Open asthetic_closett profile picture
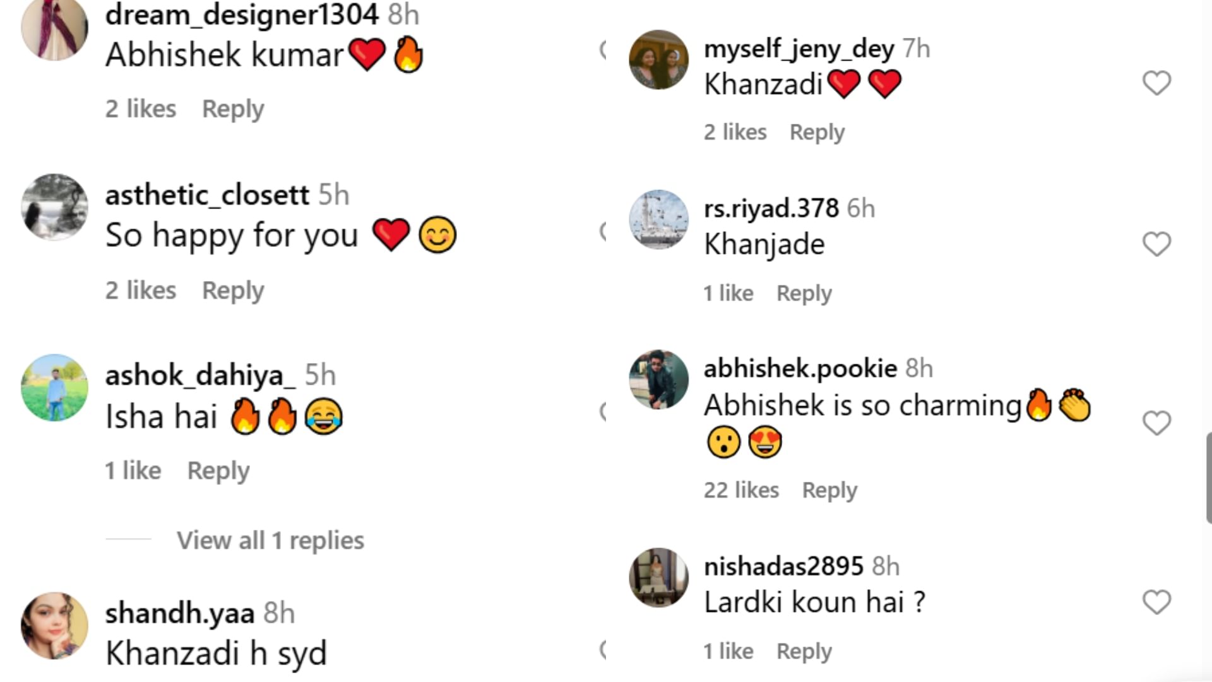 pyautogui.click(x=54, y=207)
